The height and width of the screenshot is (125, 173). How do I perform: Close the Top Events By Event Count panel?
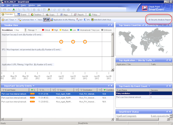coord(170,86)
